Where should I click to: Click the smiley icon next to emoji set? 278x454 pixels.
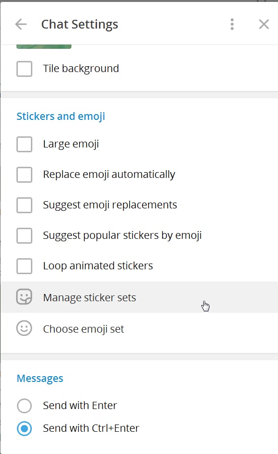point(24,328)
